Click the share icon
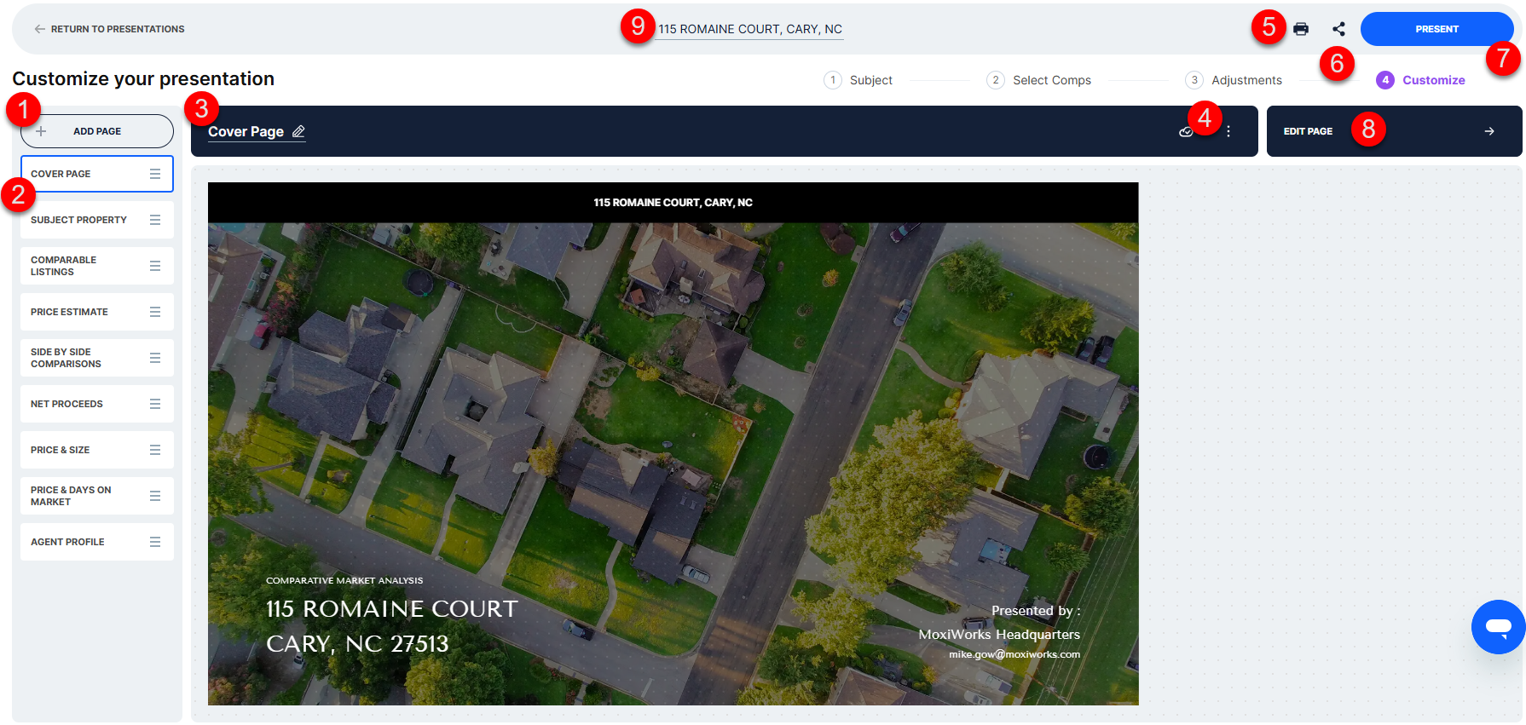The width and height of the screenshot is (1526, 725). tap(1338, 29)
